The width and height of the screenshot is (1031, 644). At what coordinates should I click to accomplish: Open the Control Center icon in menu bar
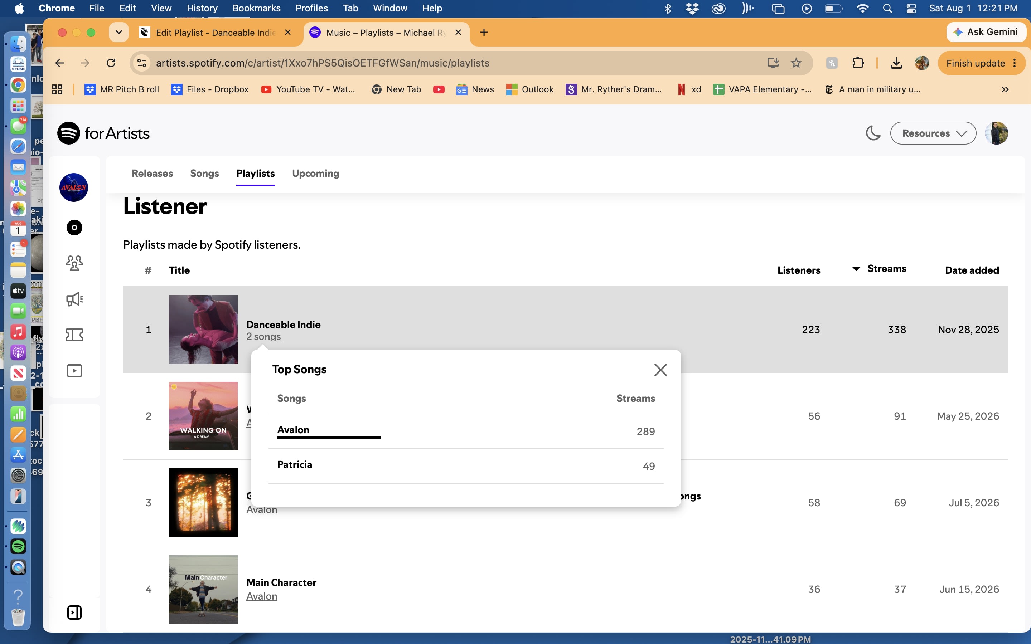[911, 9]
